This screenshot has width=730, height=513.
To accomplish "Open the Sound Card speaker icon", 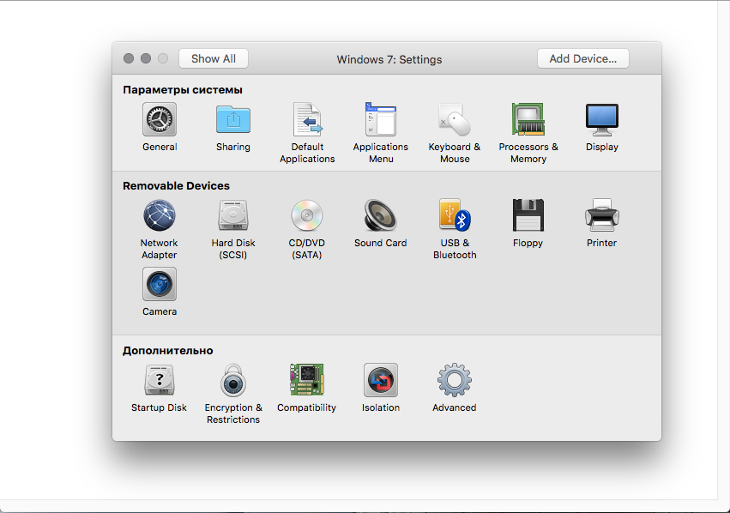I will pos(380,215).
